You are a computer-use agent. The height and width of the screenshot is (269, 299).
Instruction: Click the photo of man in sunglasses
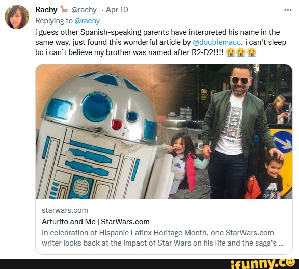229,131
